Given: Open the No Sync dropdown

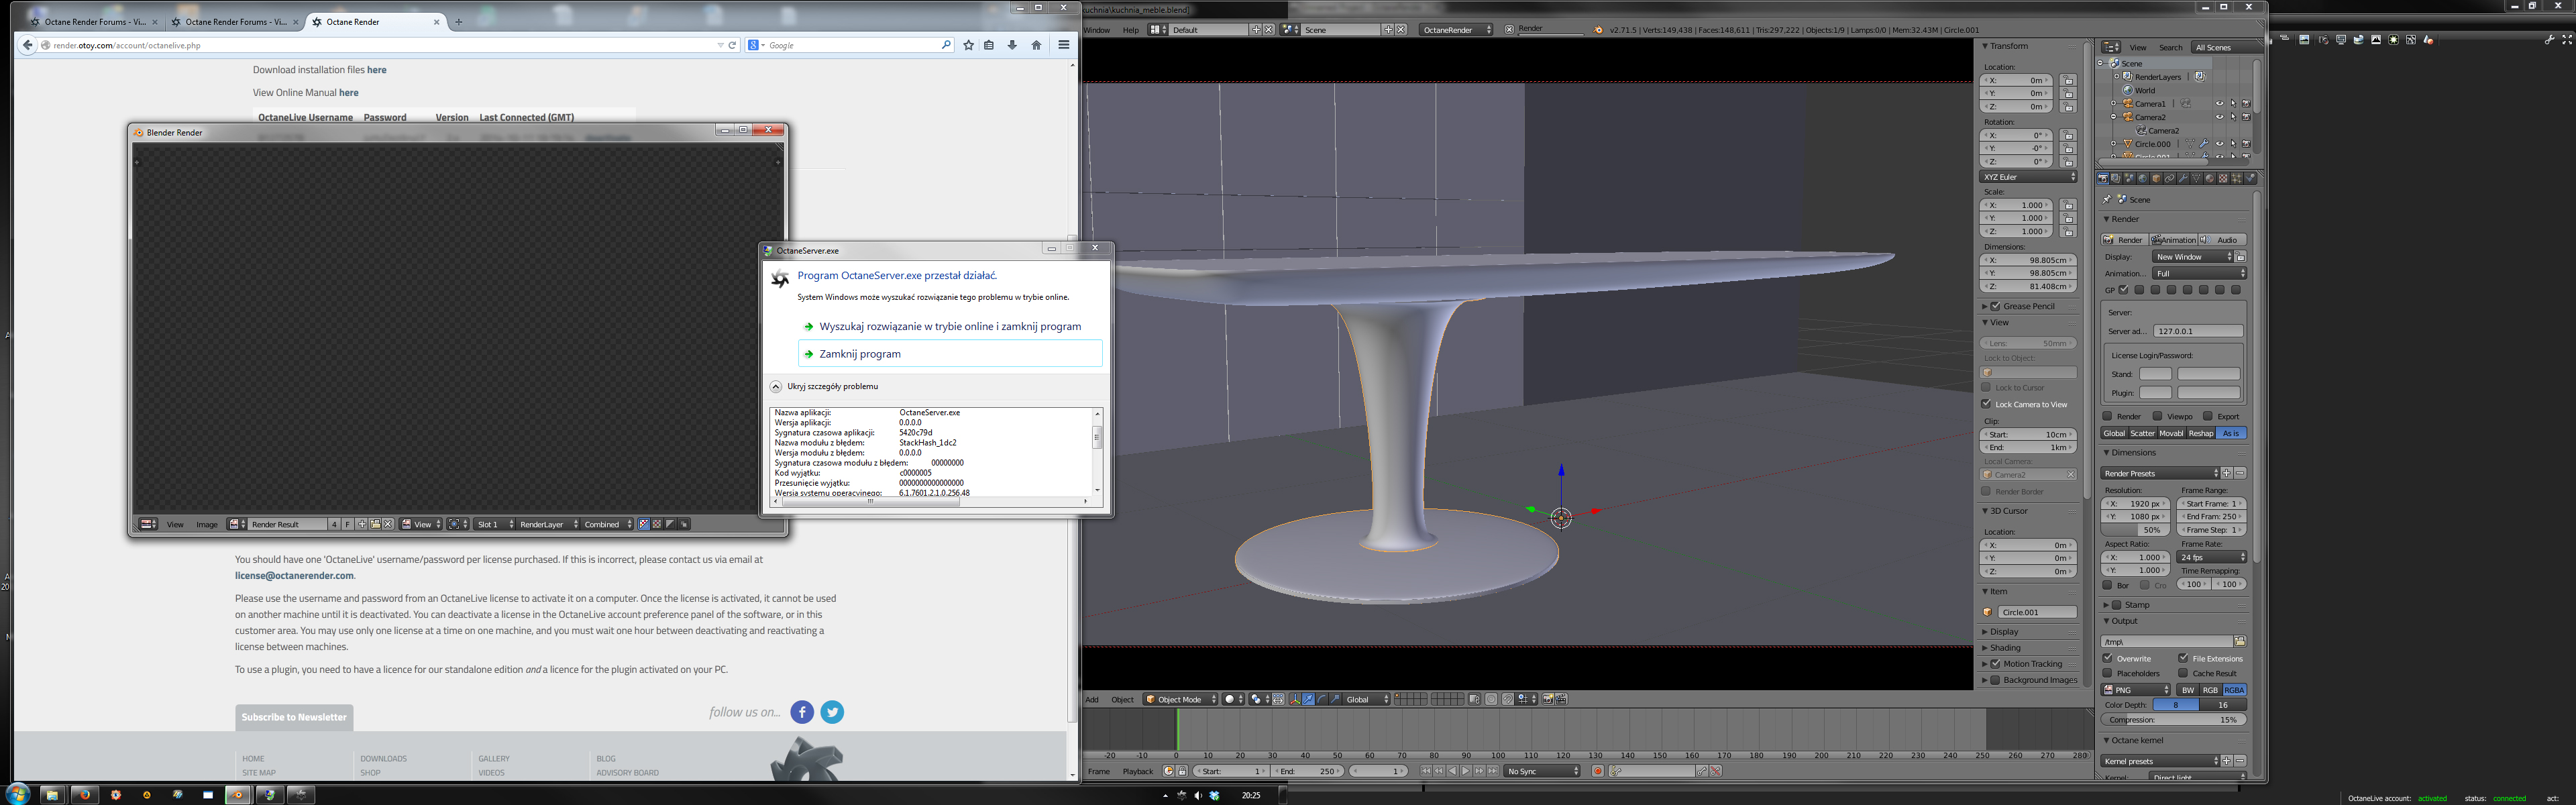Looking at the screenshot, I should point(1543,771).
